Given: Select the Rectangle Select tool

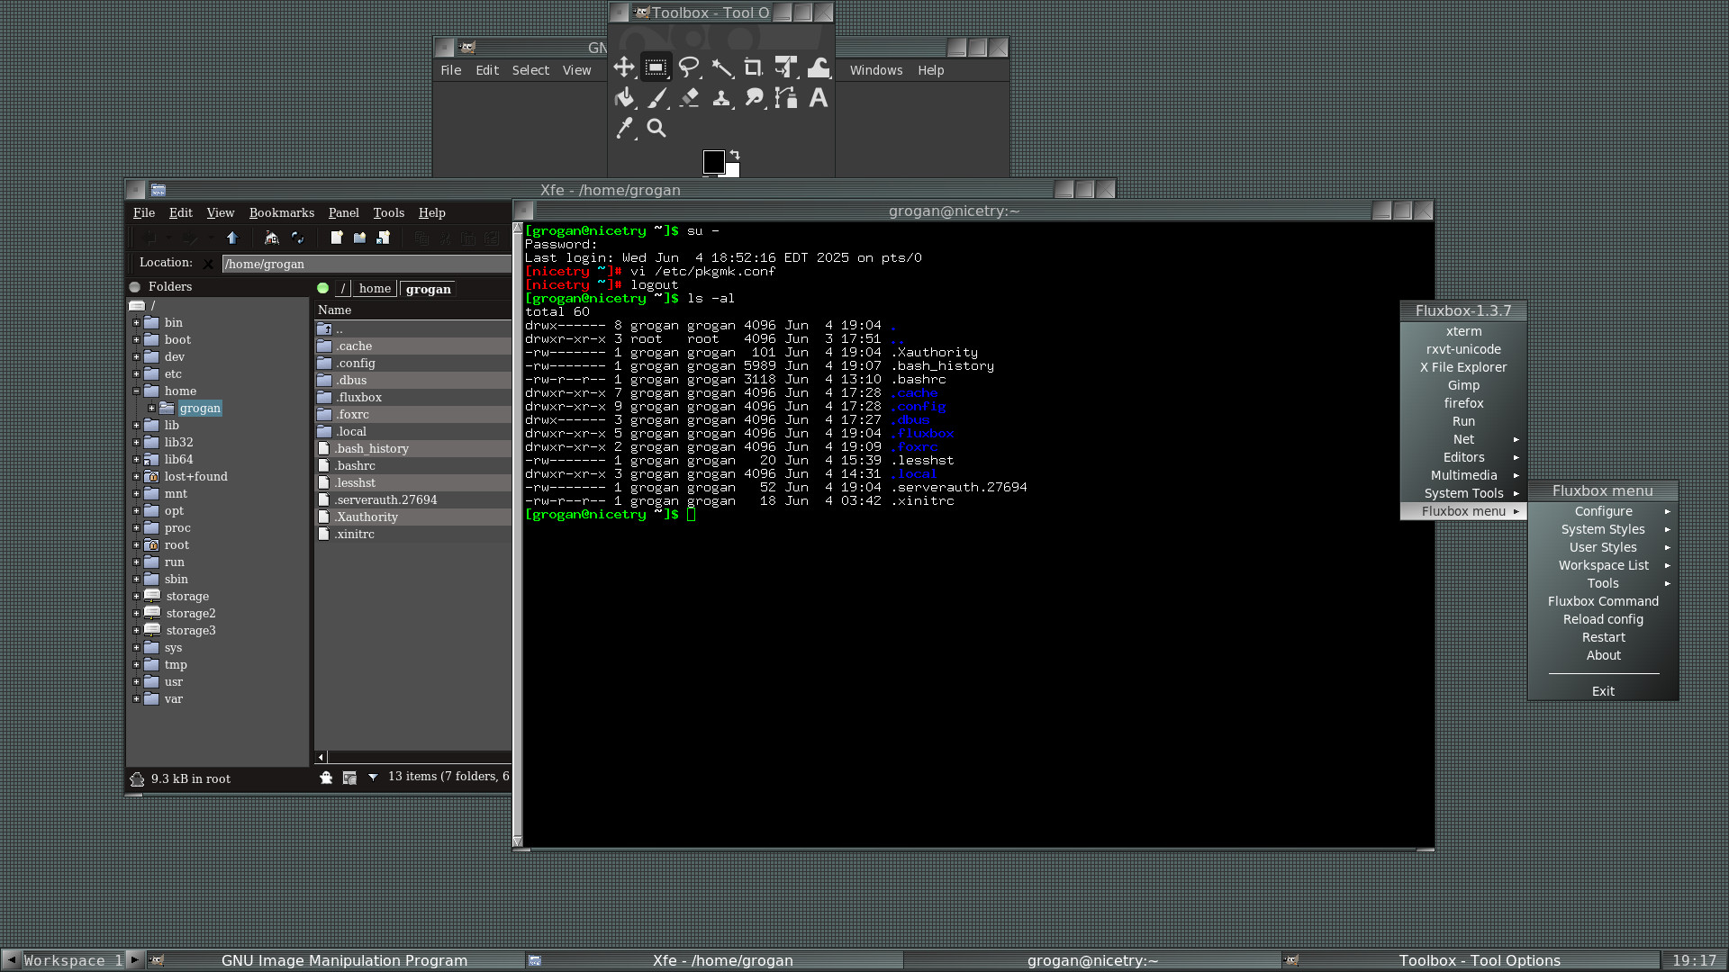Looking at the screenshot, I should (656, 67).
